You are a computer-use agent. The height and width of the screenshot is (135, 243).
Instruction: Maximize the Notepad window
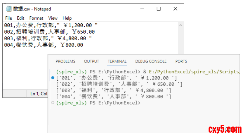pos(159,9)
